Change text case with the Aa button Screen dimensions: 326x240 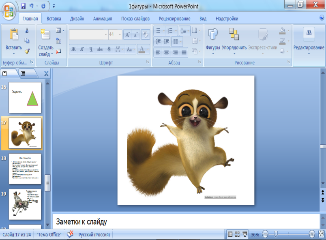131,49
